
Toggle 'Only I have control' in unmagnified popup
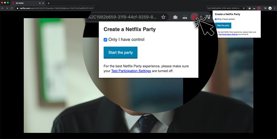[x=216, y=19]
